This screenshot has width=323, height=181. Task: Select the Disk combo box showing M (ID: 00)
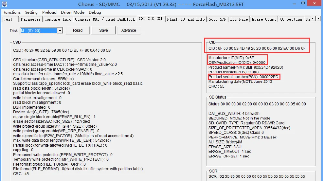click(x=41, y=31)
